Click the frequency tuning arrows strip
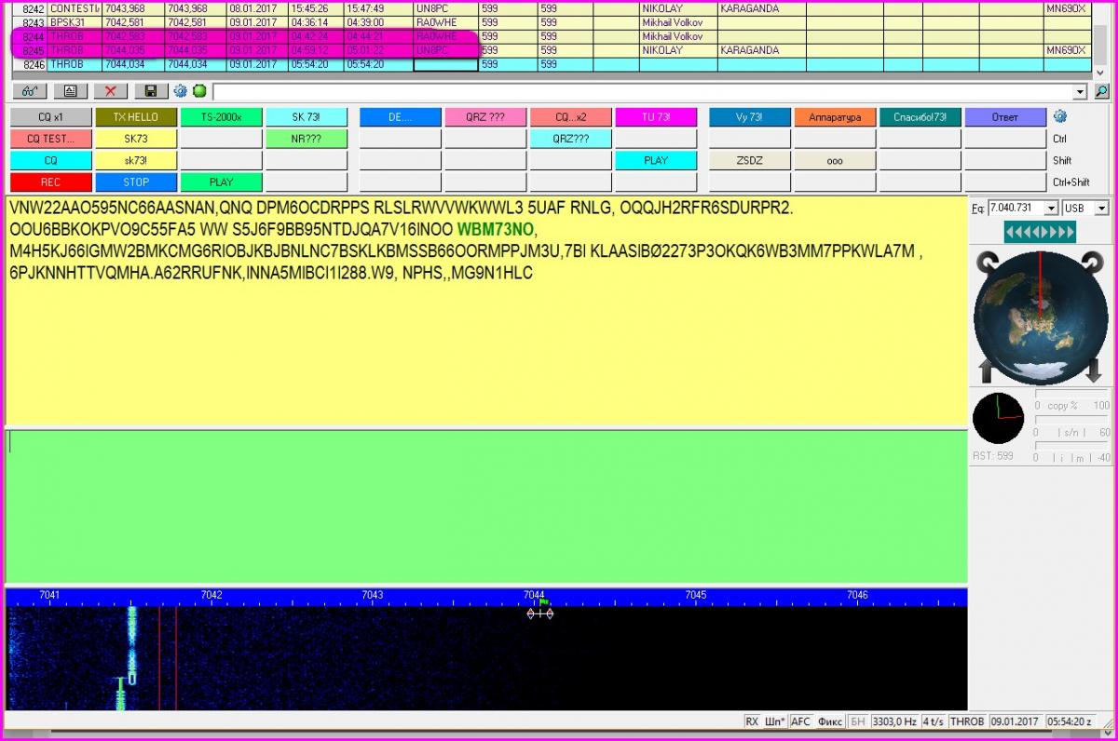 click(1040, 232)
